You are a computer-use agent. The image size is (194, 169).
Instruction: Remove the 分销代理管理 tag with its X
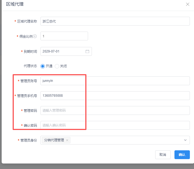[67, 140]
